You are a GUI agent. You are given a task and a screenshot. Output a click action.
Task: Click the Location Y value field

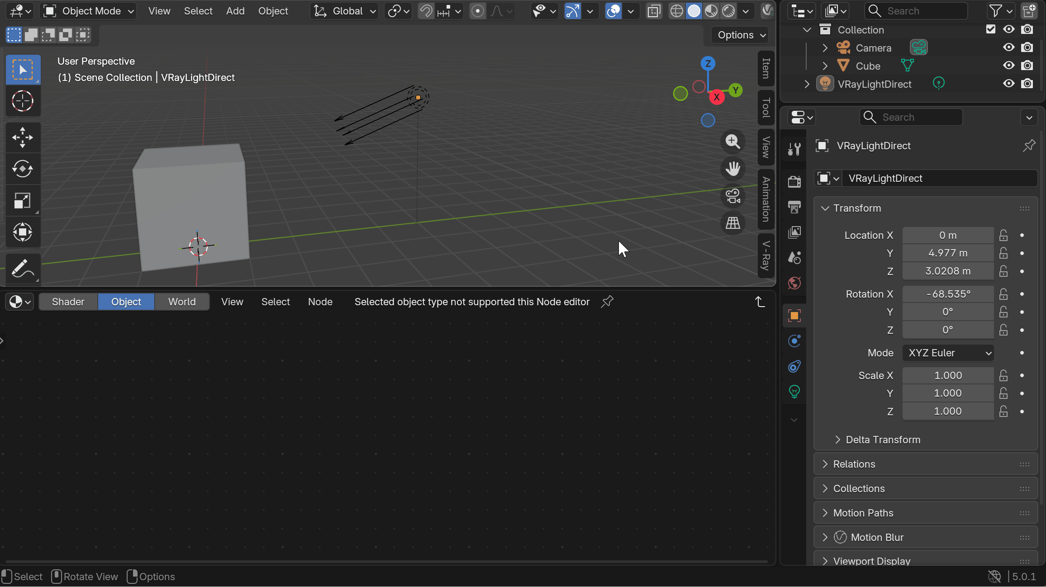coord(948,253)
